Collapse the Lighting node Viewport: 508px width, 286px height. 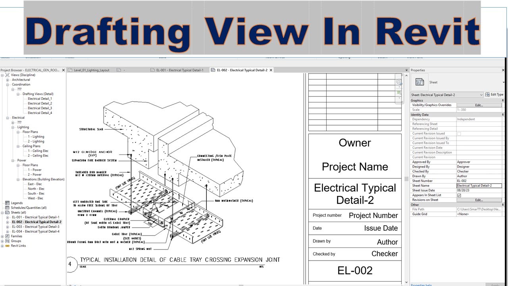tap(13, 128)
